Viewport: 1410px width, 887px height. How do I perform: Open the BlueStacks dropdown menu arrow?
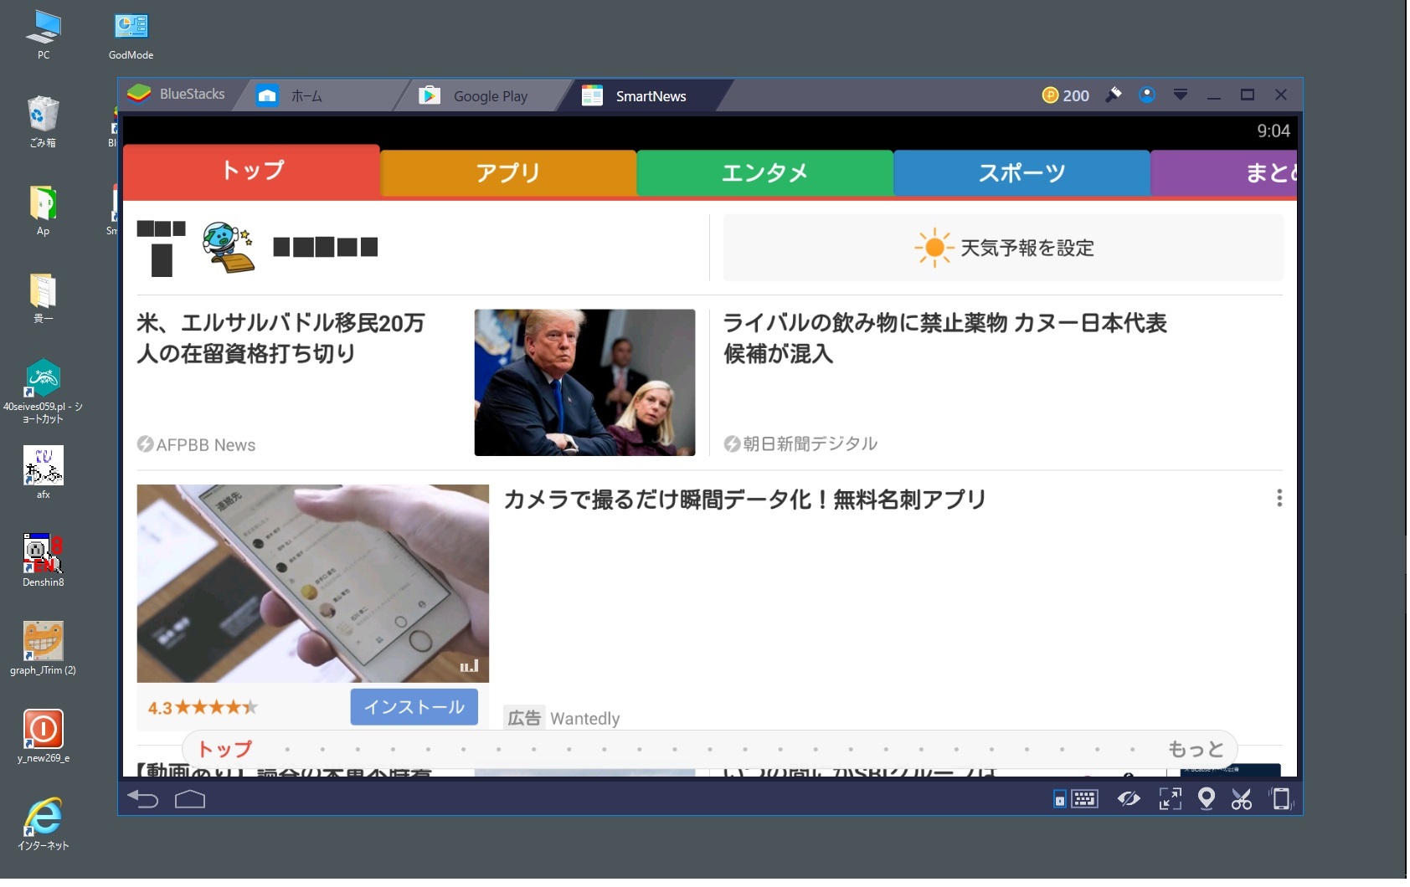coord(1181,95)
